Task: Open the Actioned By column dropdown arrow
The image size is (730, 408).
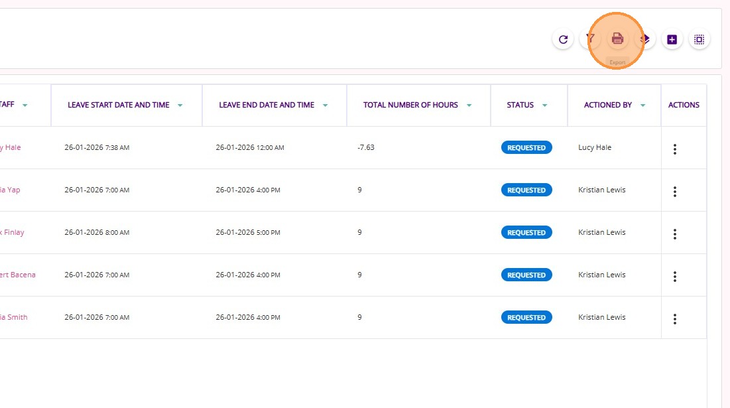Action: click(x=642, y=105)
